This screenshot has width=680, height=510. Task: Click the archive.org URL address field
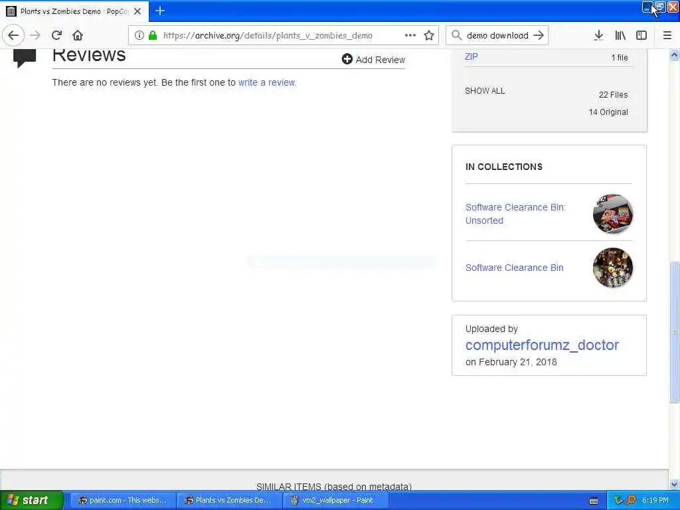coord(268,36)
